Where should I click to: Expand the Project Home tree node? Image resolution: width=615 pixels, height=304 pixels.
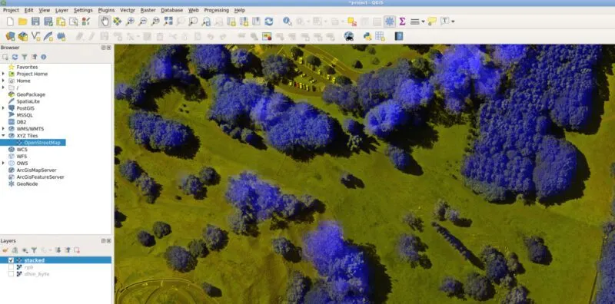pos(3,74)
